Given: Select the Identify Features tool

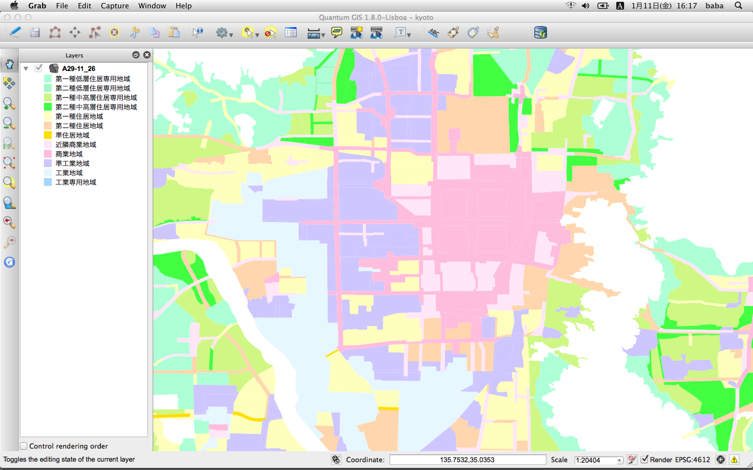Looking at the screenshot, I should tap(197, 32).
